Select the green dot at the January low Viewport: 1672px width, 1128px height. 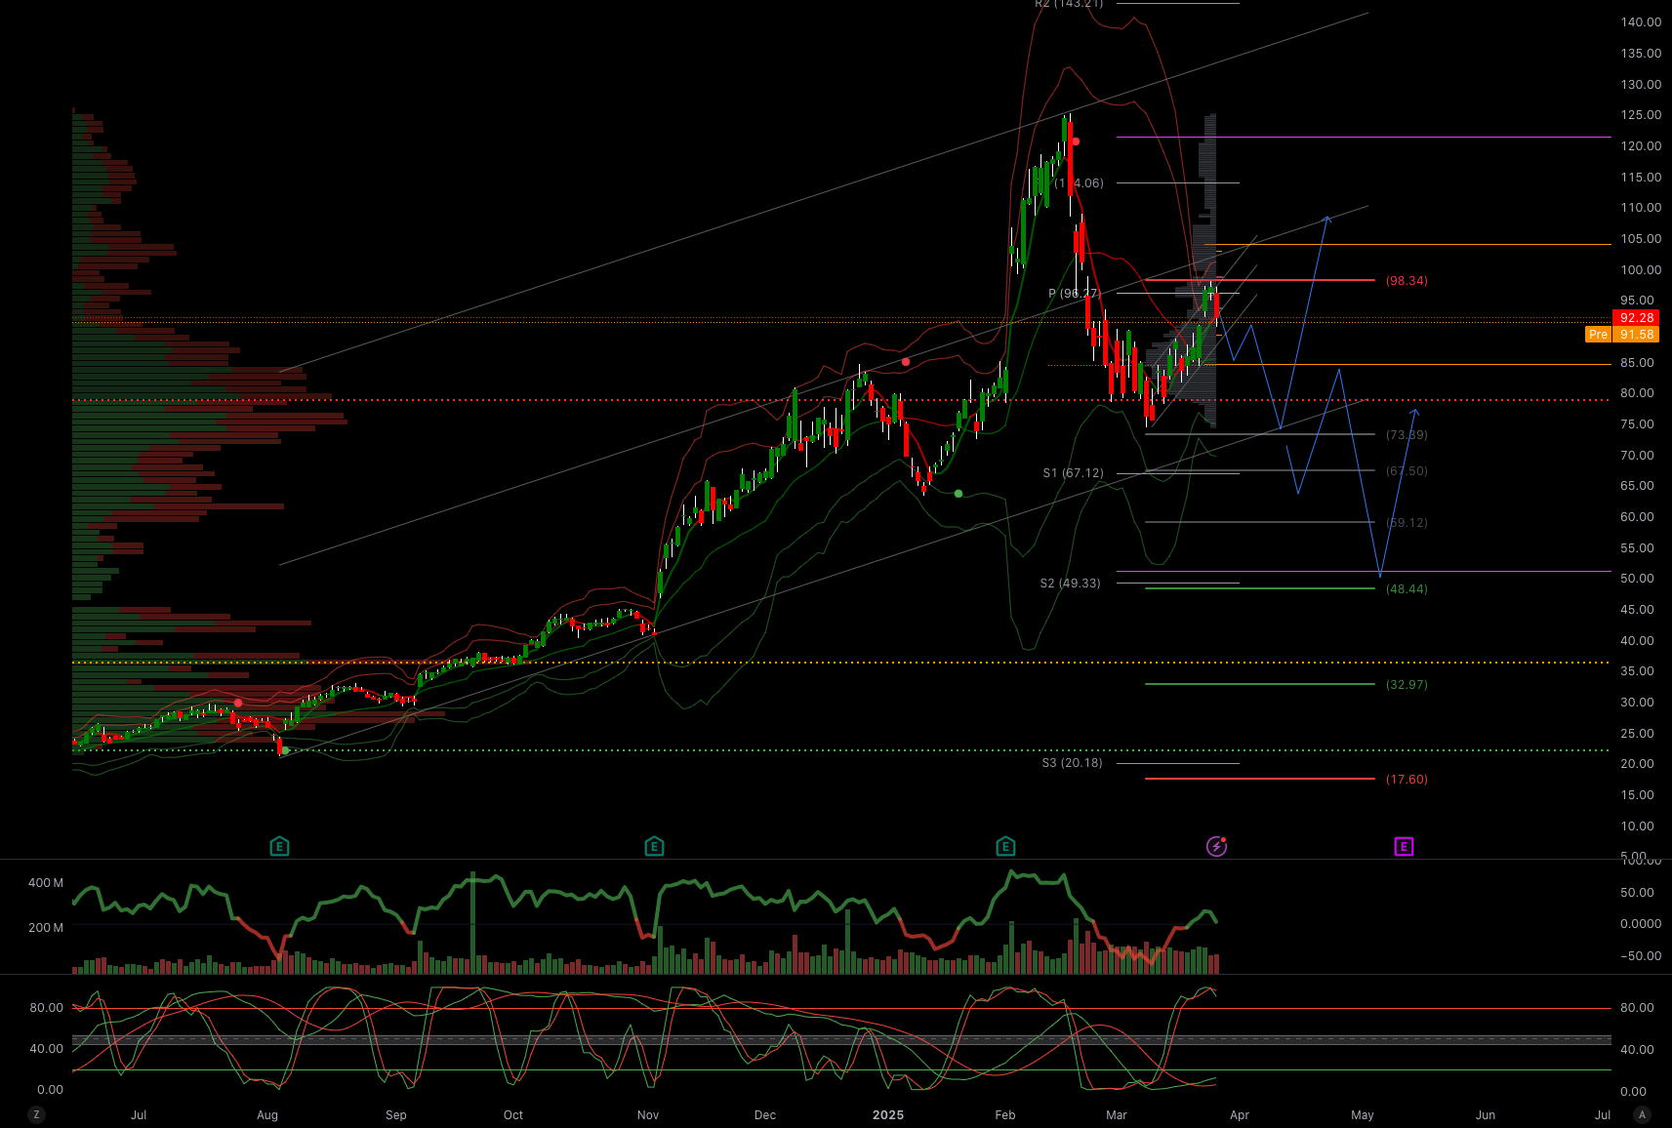[958, 494]
